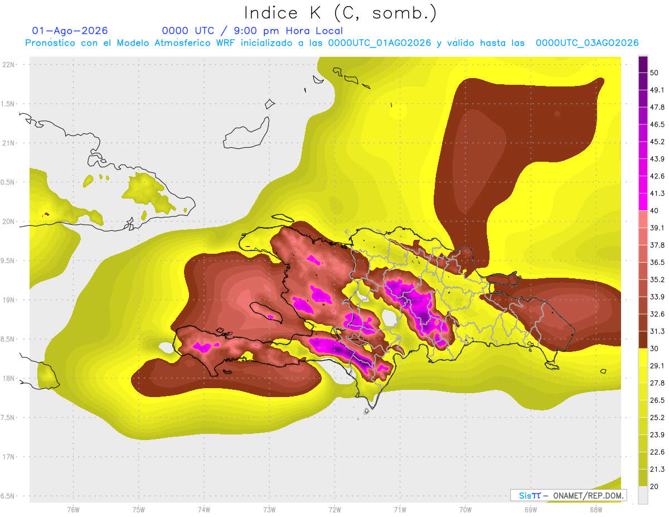The width and height of the screenshot is (669, 517).
Task: Click the legend value '43.9'
Action: (657, 160)
